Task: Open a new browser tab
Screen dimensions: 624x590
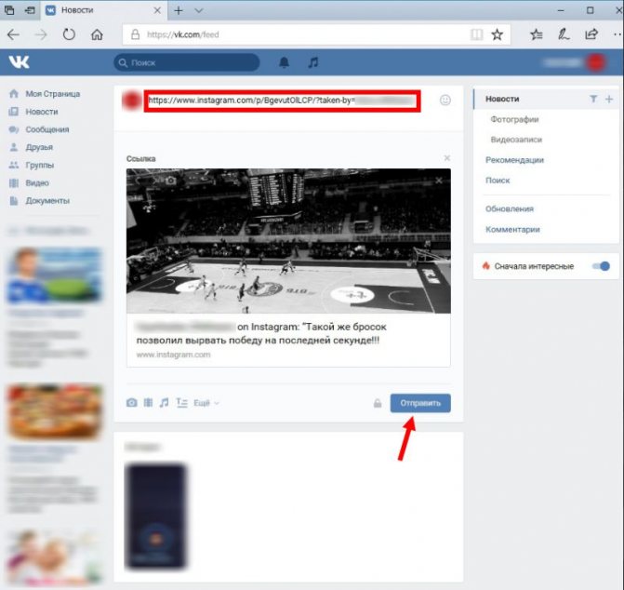Action: pyautogui.click(x=179, y=11)
